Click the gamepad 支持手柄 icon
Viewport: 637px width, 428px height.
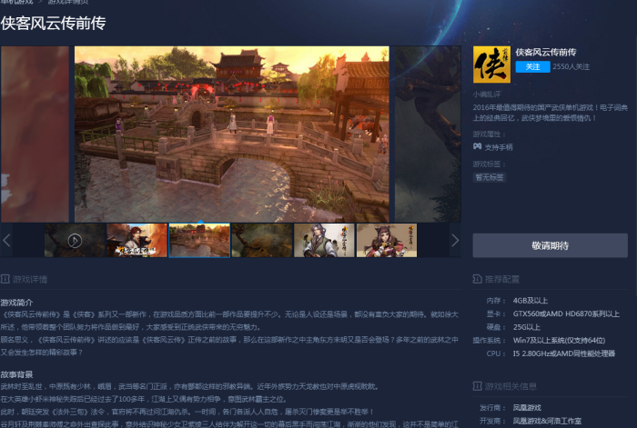pyautogui.click(x=478, y=146)
